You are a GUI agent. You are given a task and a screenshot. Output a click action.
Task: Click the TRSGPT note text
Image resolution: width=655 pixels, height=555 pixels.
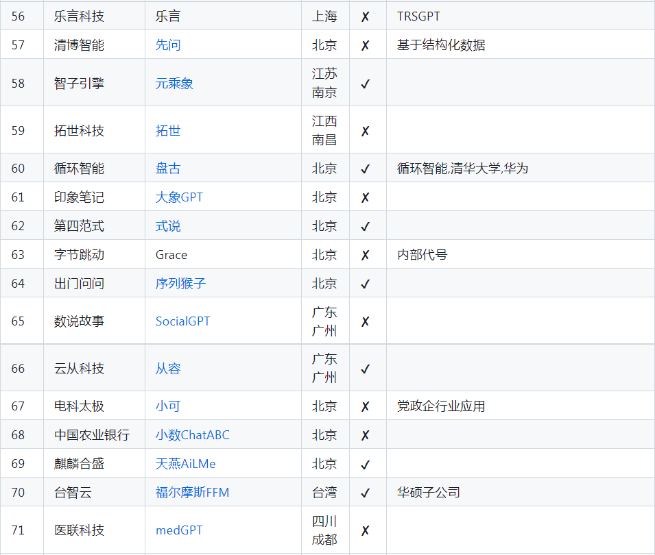pyautogui.click(x=418, y=16)
